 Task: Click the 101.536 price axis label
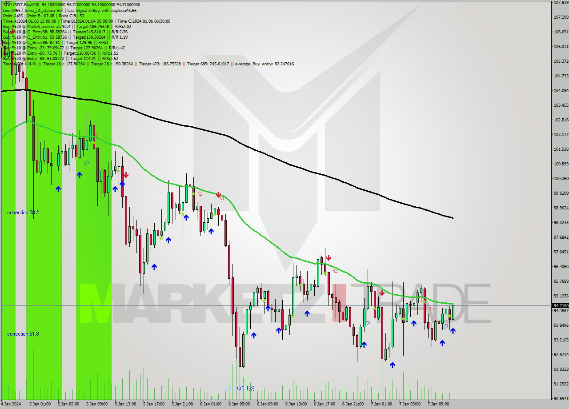click(561, 149)
